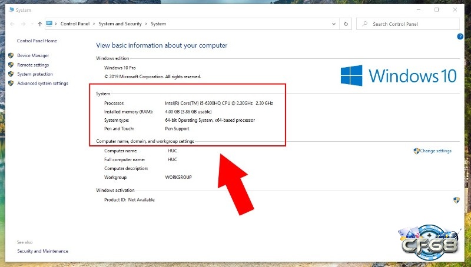Click the forward navigation arrow
The image size is (471, 267).
(24, 24)
